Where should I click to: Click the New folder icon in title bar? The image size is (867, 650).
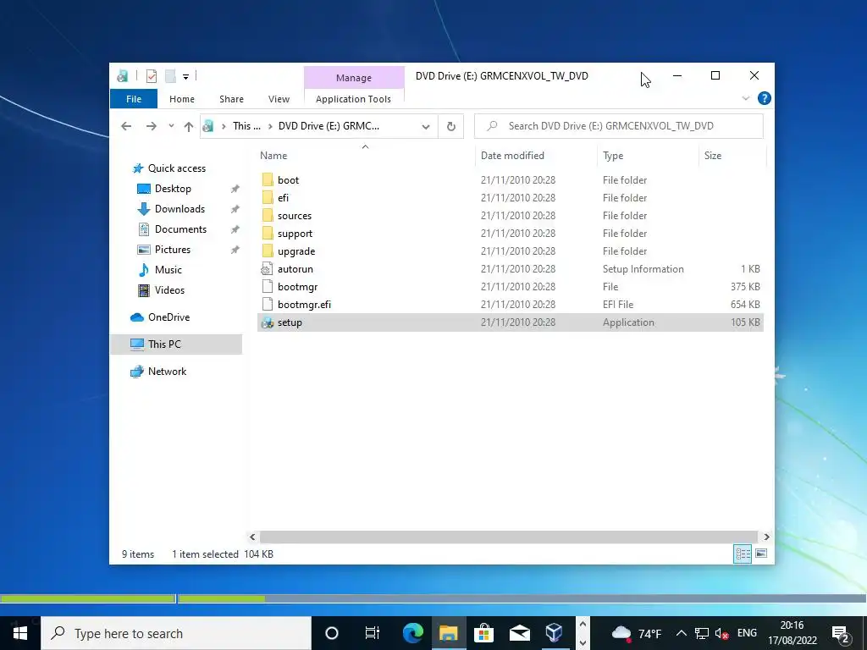click(170, 76)
